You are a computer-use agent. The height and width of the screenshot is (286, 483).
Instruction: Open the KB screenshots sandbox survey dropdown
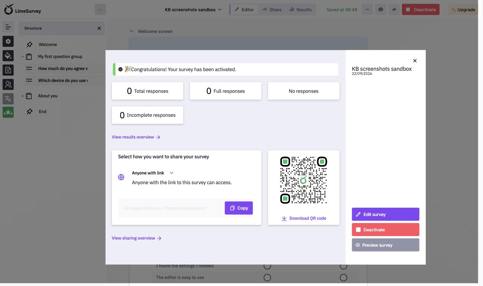coord(193,10)
